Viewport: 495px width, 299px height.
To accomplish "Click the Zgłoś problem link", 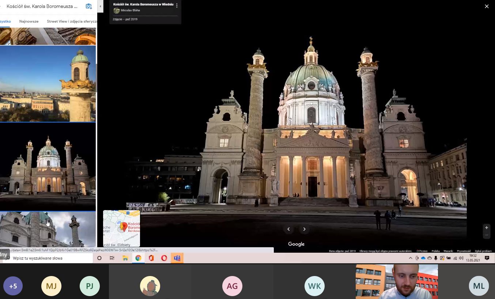I will 483,251.
